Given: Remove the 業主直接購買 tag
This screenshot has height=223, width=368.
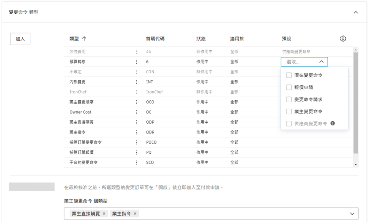Looking at the screenshot, I should (104, 214).
